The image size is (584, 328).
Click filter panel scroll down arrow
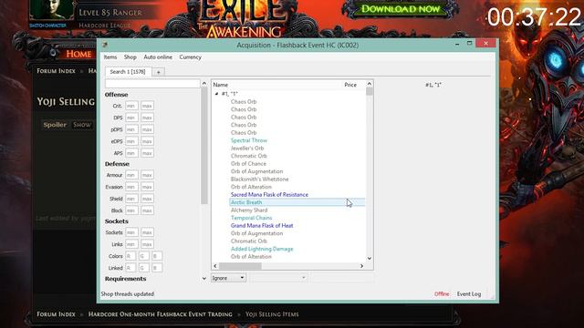pos(204,278)
